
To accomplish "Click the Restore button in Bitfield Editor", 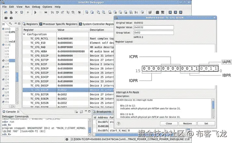I will [187, 124].
